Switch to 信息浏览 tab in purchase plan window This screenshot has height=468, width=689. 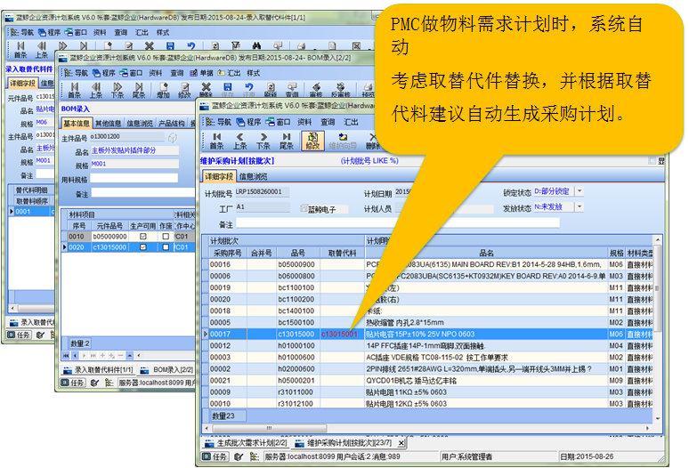[253, 176]
